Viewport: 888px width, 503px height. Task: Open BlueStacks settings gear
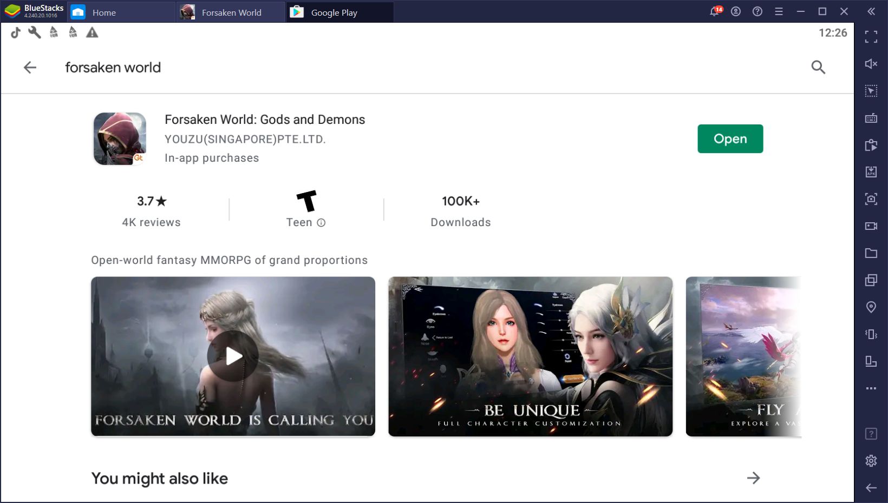pyautogui.click(x=871, y=461)
